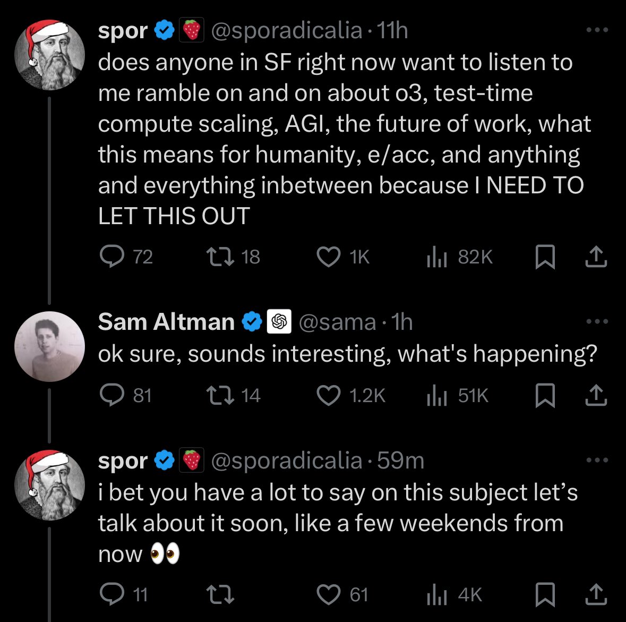Reply to Sam Altman's tweet
This screenshot has width=626, height=622.
[x=111, y=396]
